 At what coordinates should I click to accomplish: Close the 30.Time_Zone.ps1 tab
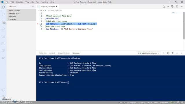[57, 6]
